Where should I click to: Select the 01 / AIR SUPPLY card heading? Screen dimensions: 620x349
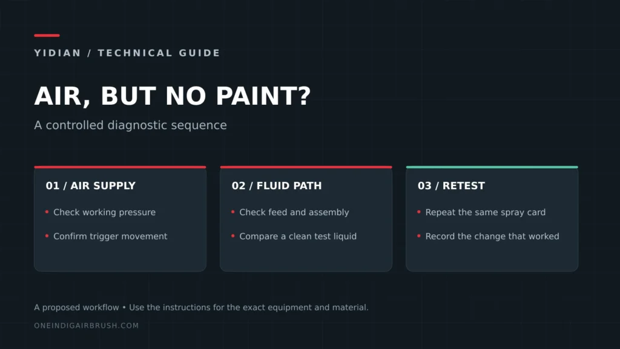[x=91, y=185]
